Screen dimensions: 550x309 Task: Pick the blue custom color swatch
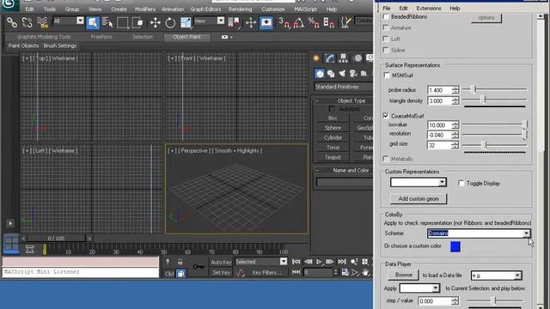click(455, 246)
